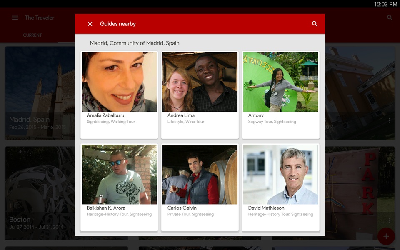This screenshot has height=250, width=400.
Task: Open the Madrid, Spain trip card
Action: tap(40, 93)
